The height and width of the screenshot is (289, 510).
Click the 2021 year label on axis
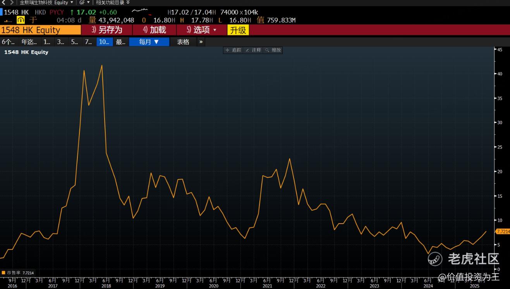[267, 286]
